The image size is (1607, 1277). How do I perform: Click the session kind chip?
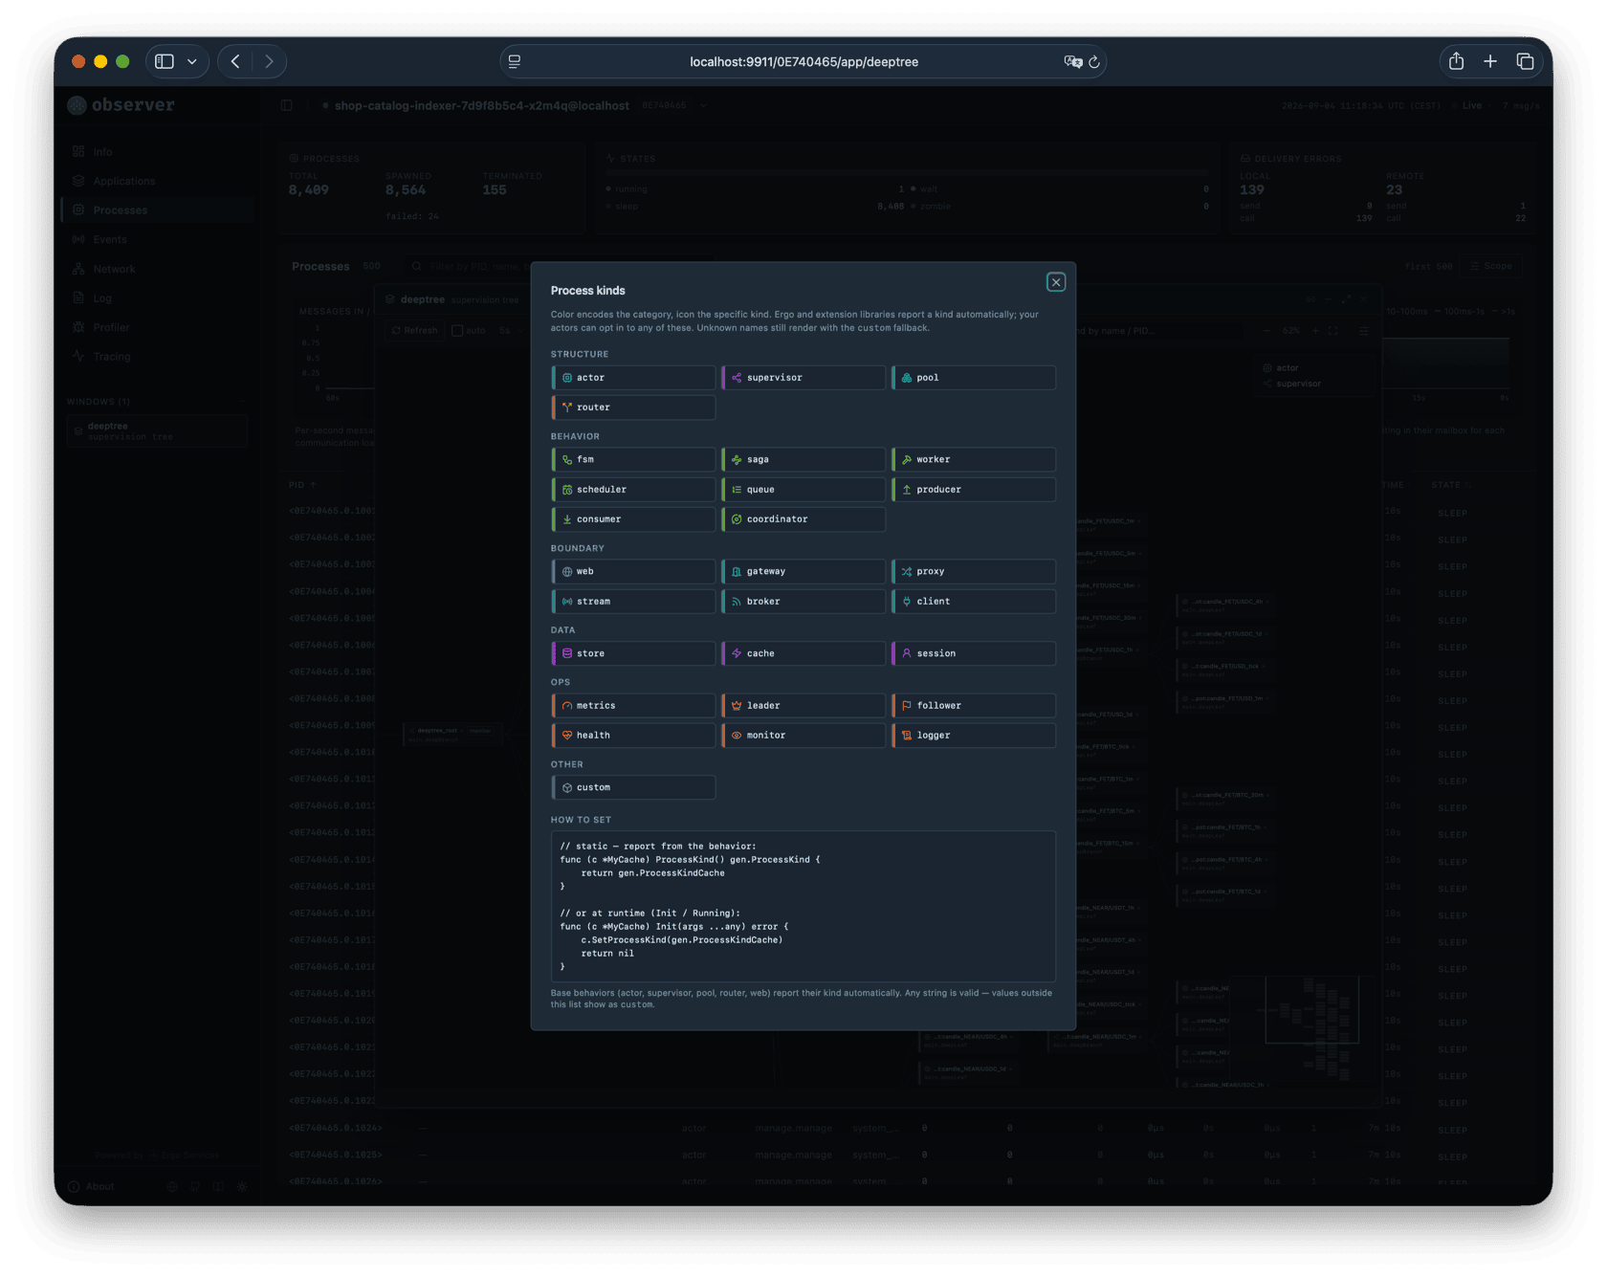974,654
